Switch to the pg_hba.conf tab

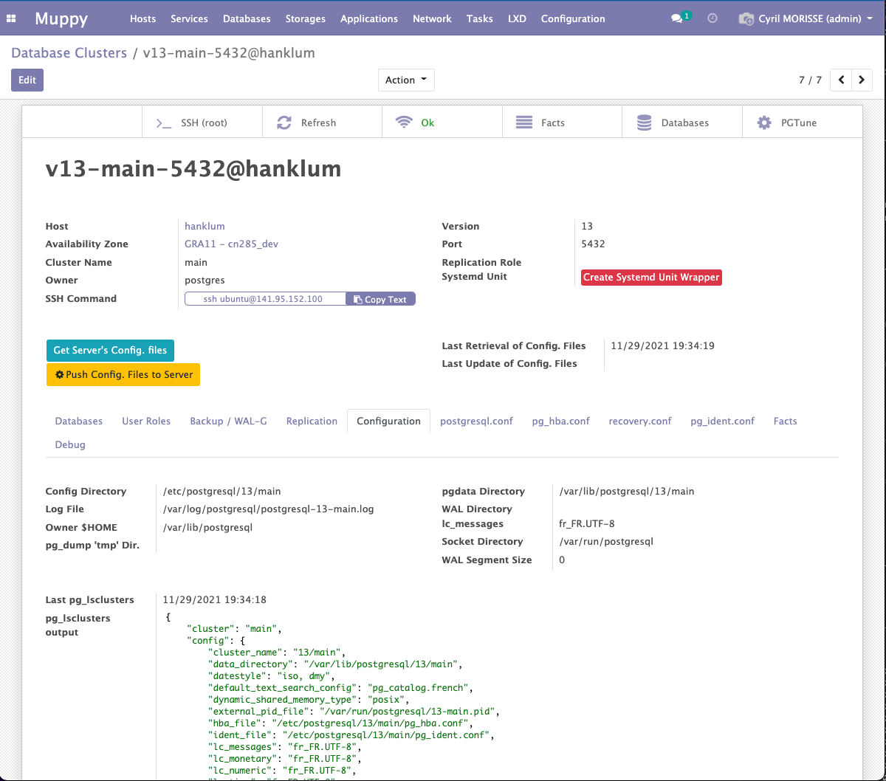pyautogui.click(x=561, y=421)
